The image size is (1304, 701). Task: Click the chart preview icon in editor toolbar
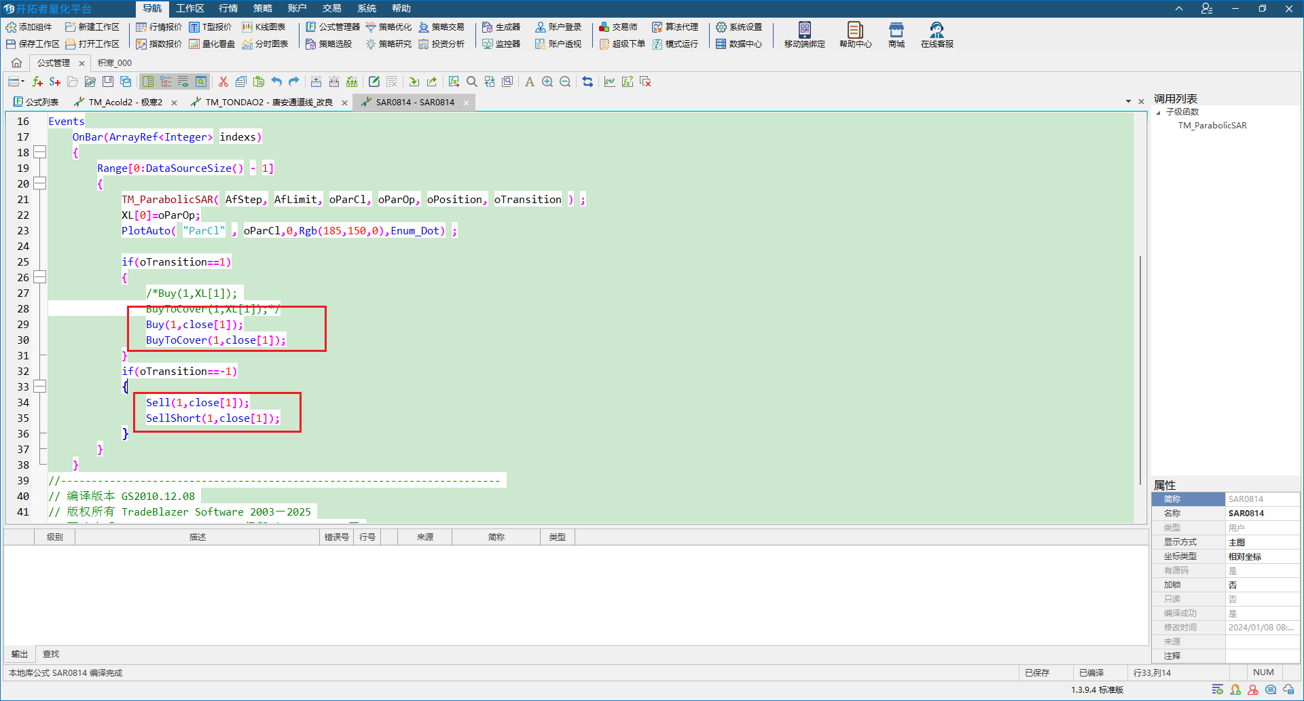click(610, 82)
